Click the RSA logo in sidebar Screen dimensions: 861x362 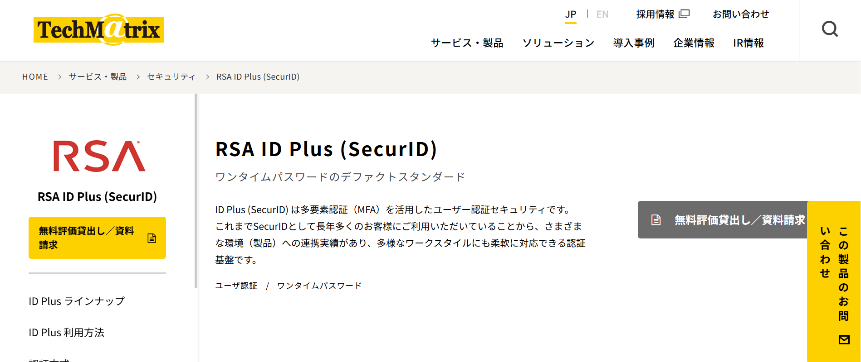click(99, 156)
